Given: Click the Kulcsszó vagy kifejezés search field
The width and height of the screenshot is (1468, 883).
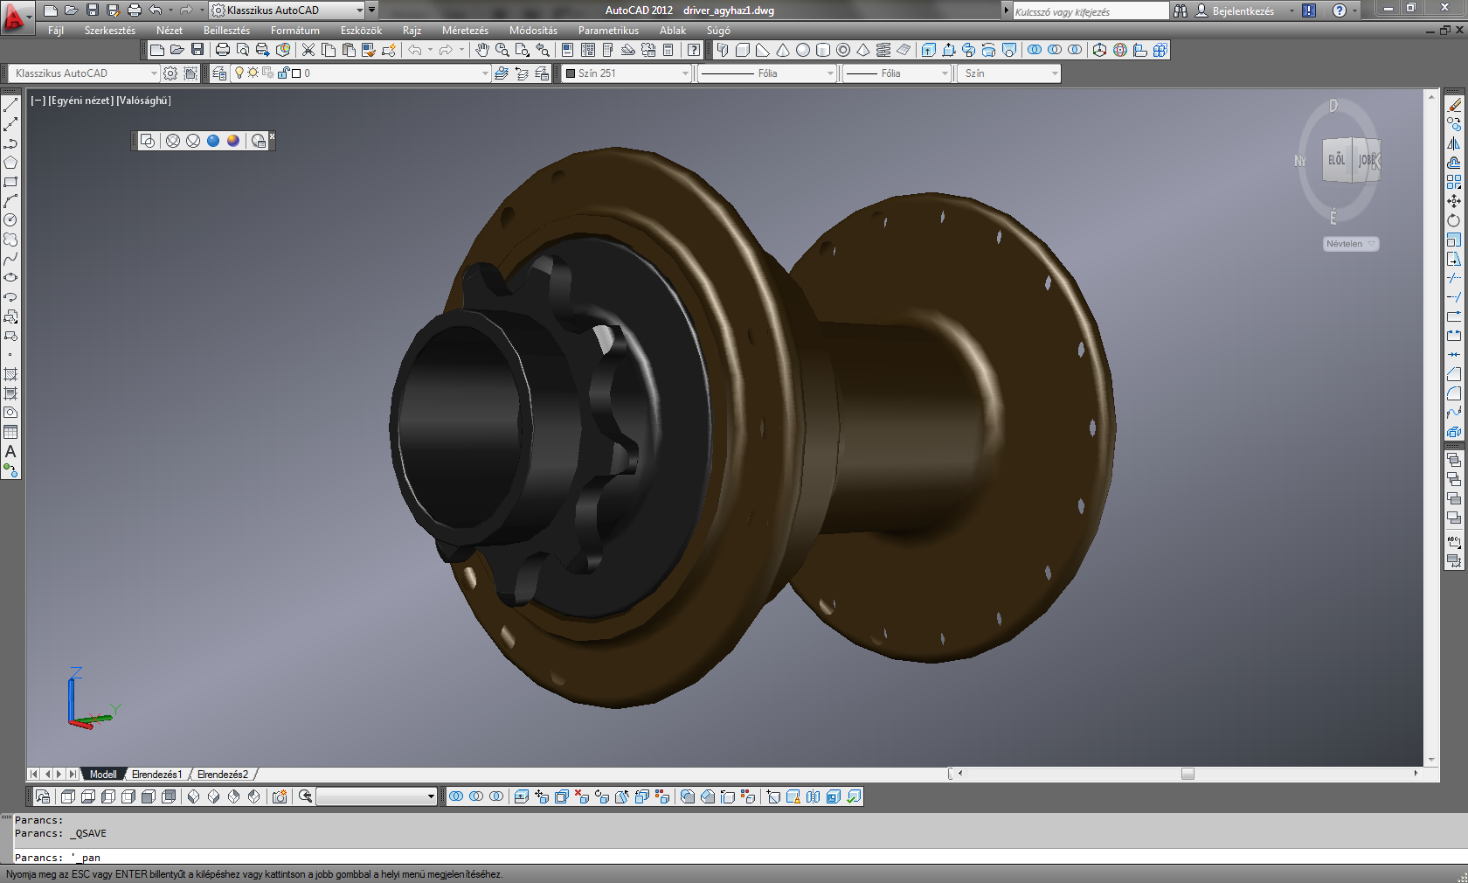Looking at the screenshot, I should [x=1089, y=11].
